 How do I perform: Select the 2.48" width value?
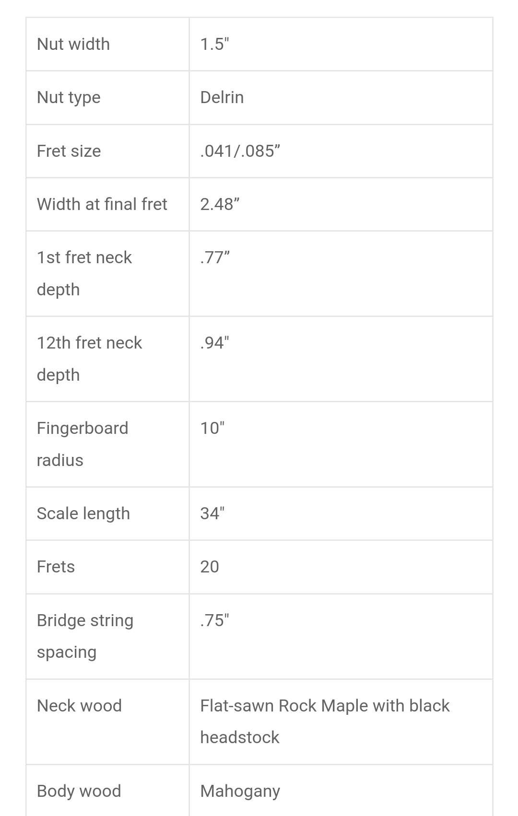[220, 204]
